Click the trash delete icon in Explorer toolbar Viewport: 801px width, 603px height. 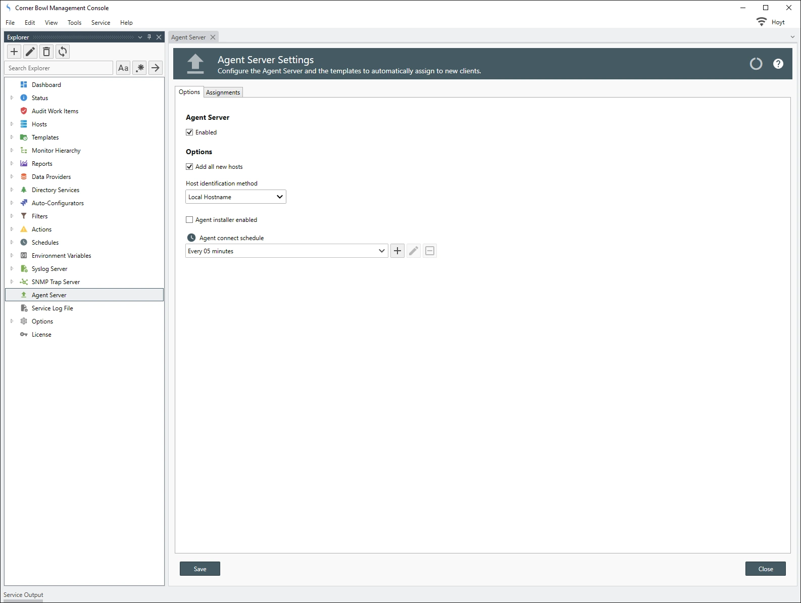46,52
